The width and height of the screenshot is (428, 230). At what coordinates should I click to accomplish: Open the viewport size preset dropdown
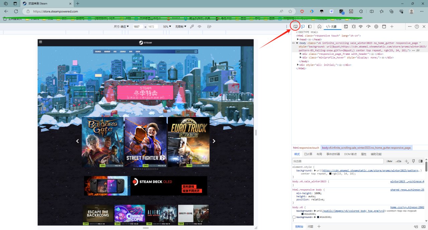[121, 26]
